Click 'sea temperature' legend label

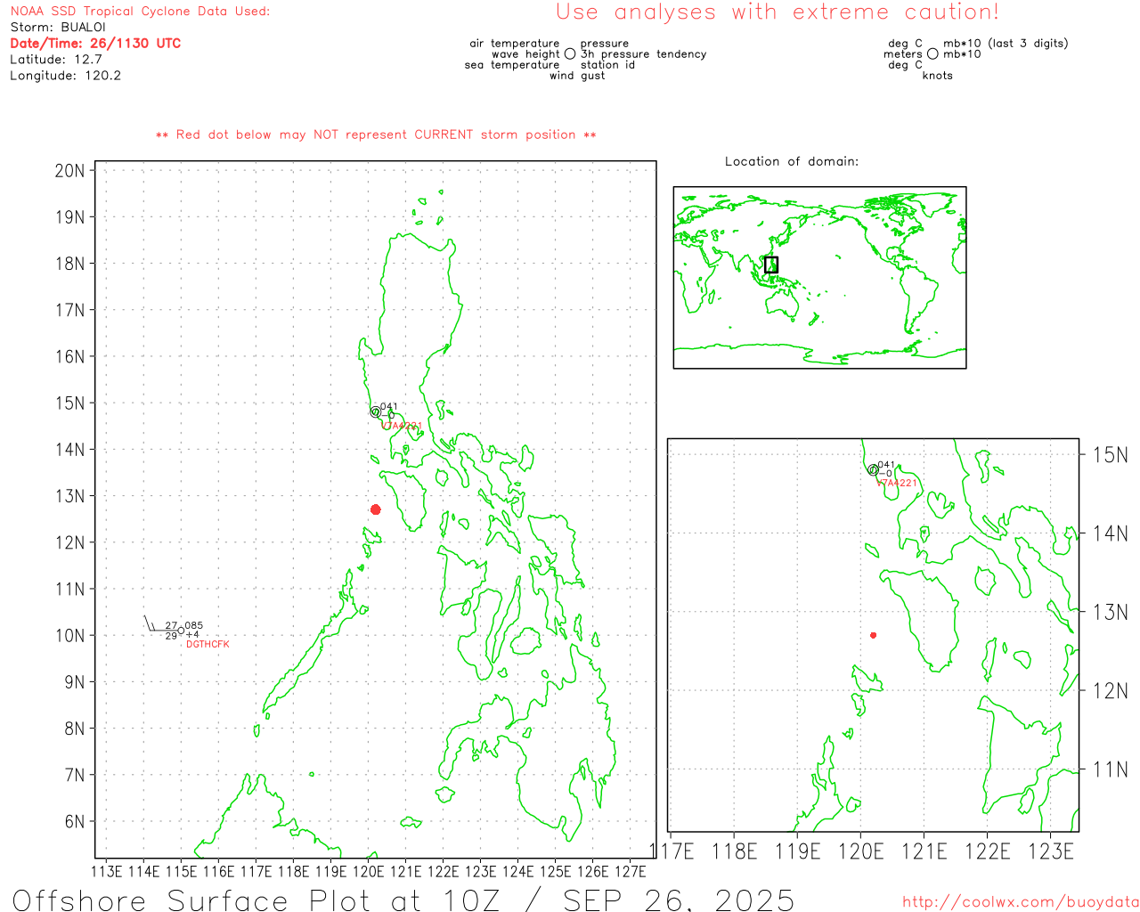pos(512,65)
